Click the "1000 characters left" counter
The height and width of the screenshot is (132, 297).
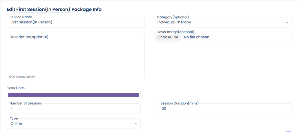pyautogui.click(x=22, y=77)
